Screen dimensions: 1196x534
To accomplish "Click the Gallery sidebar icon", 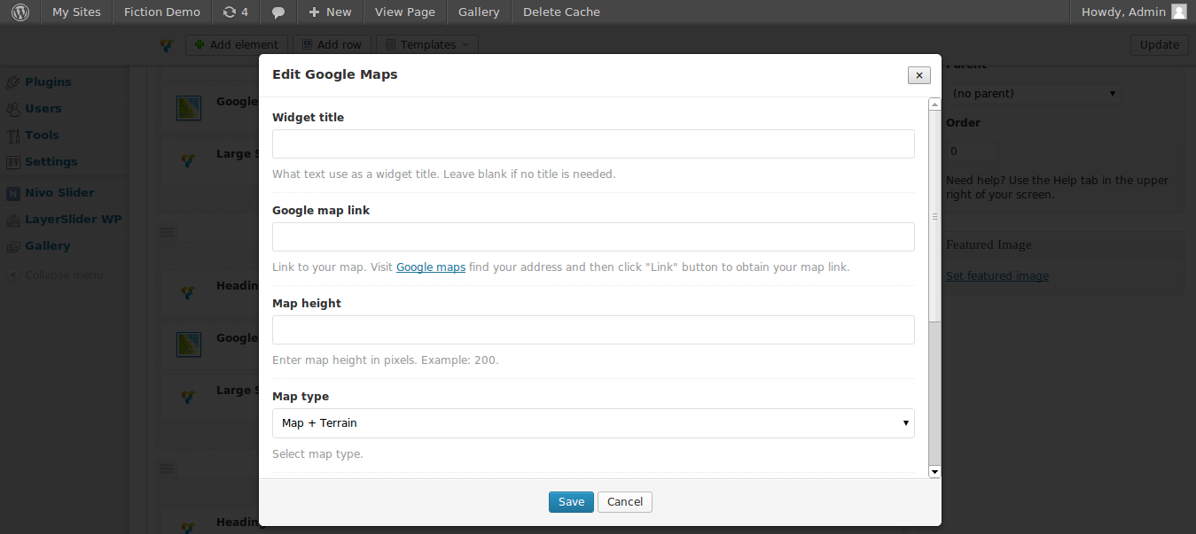I will pos(12,246).
